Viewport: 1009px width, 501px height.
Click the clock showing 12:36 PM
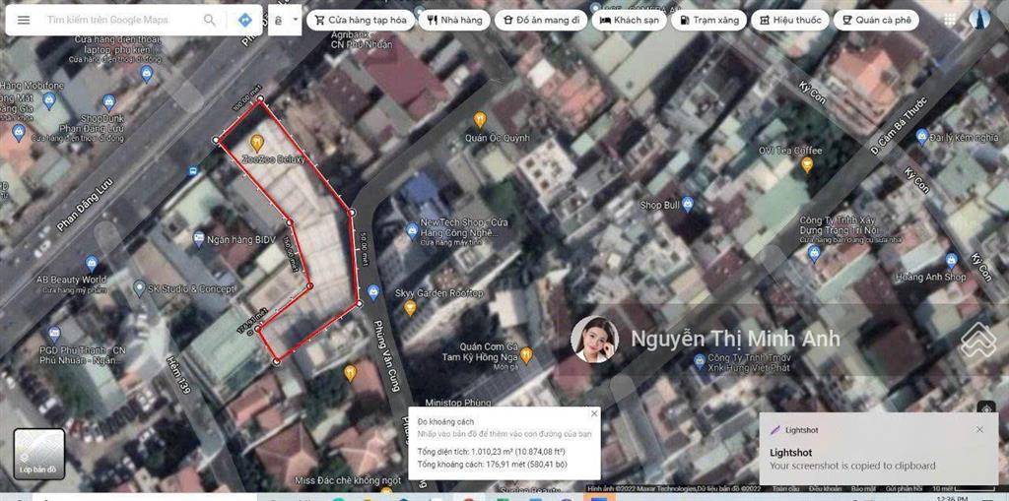(954, 498)
